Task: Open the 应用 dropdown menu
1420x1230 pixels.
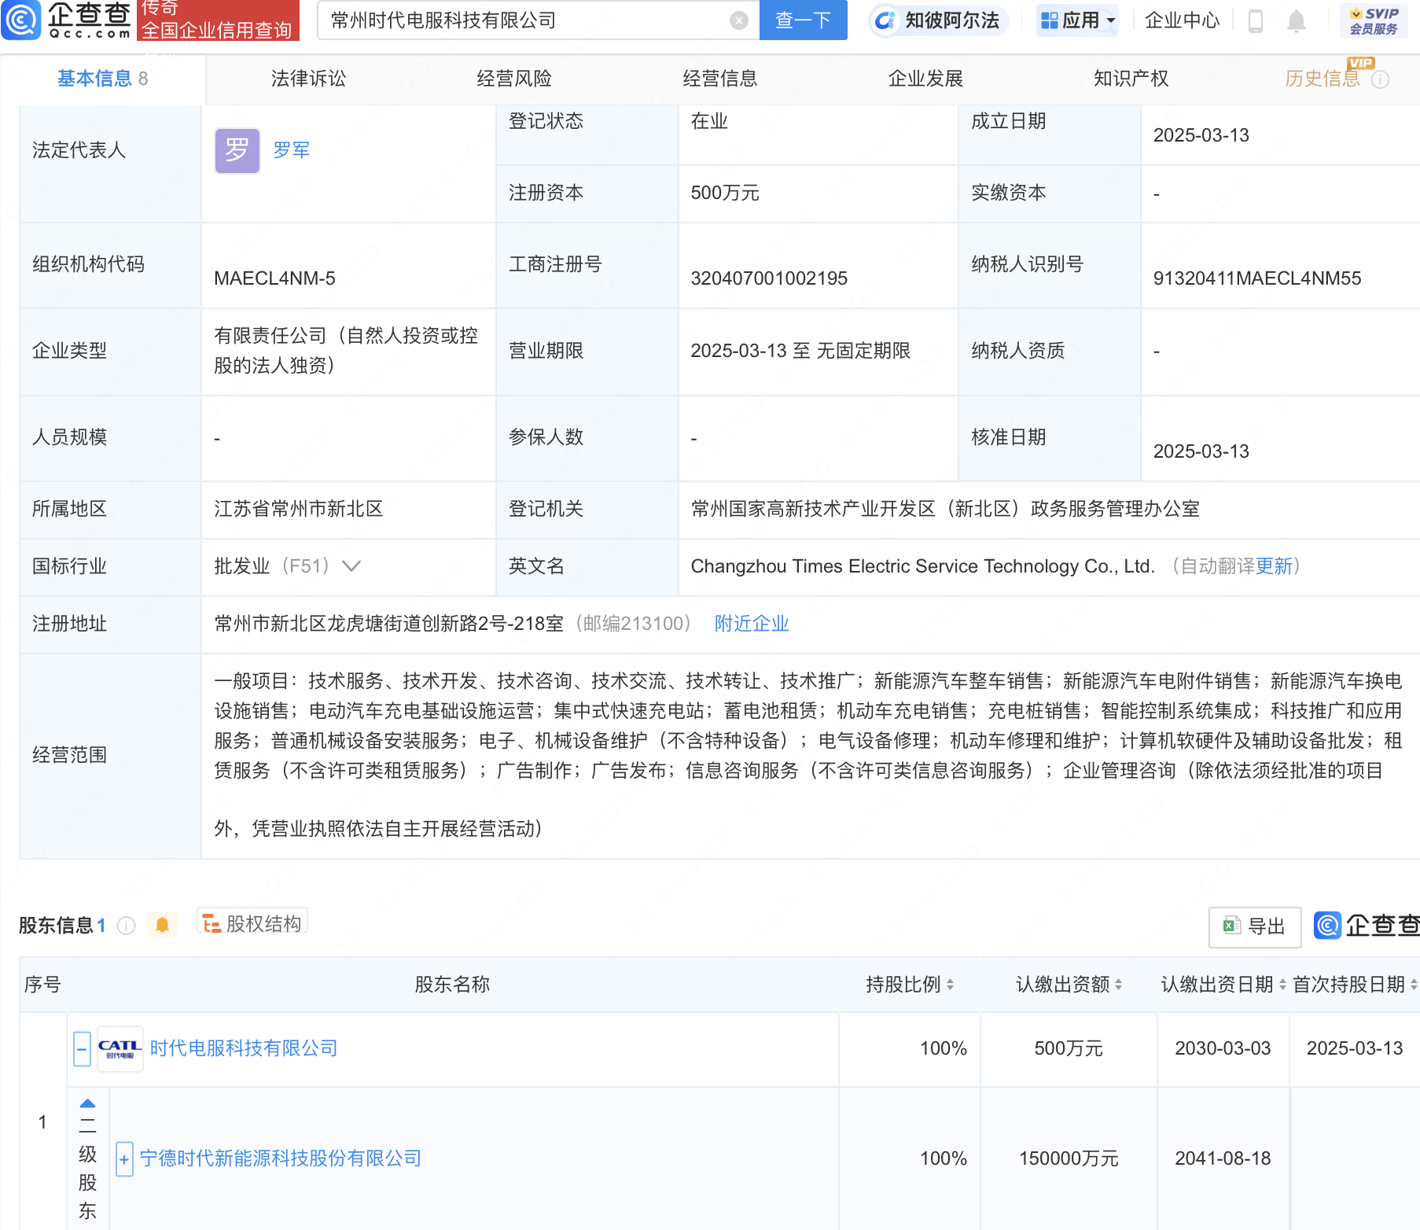Action: tap(1076, 20)
